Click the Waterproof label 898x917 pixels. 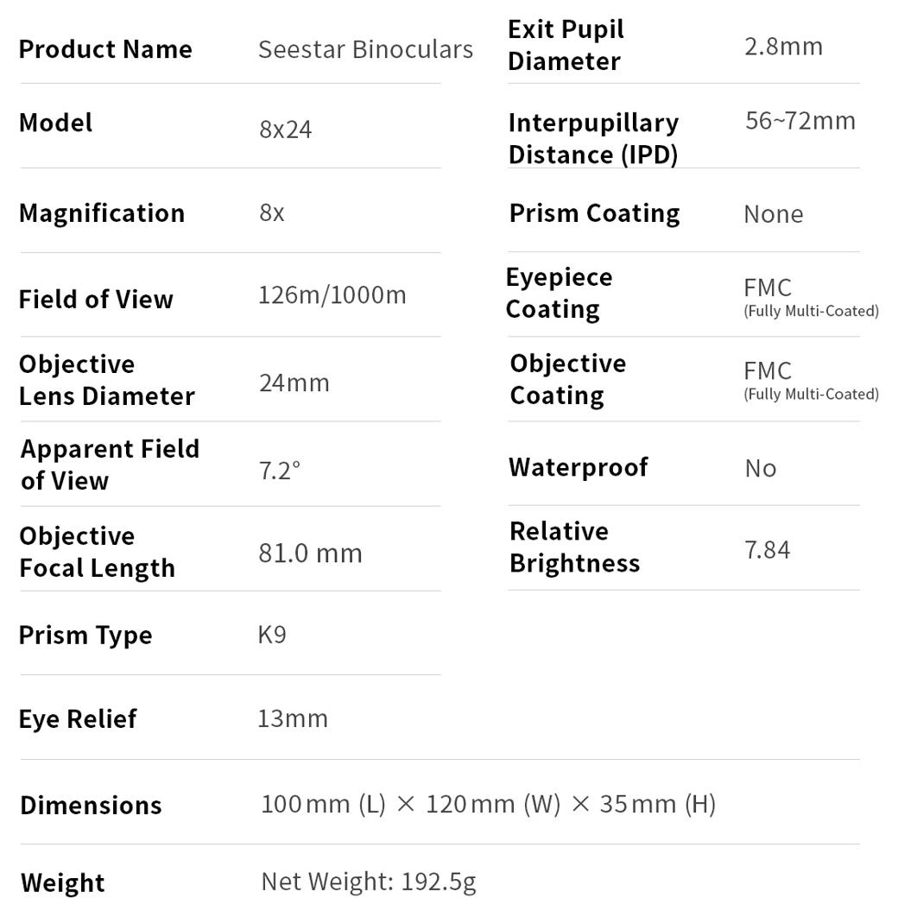579,467
